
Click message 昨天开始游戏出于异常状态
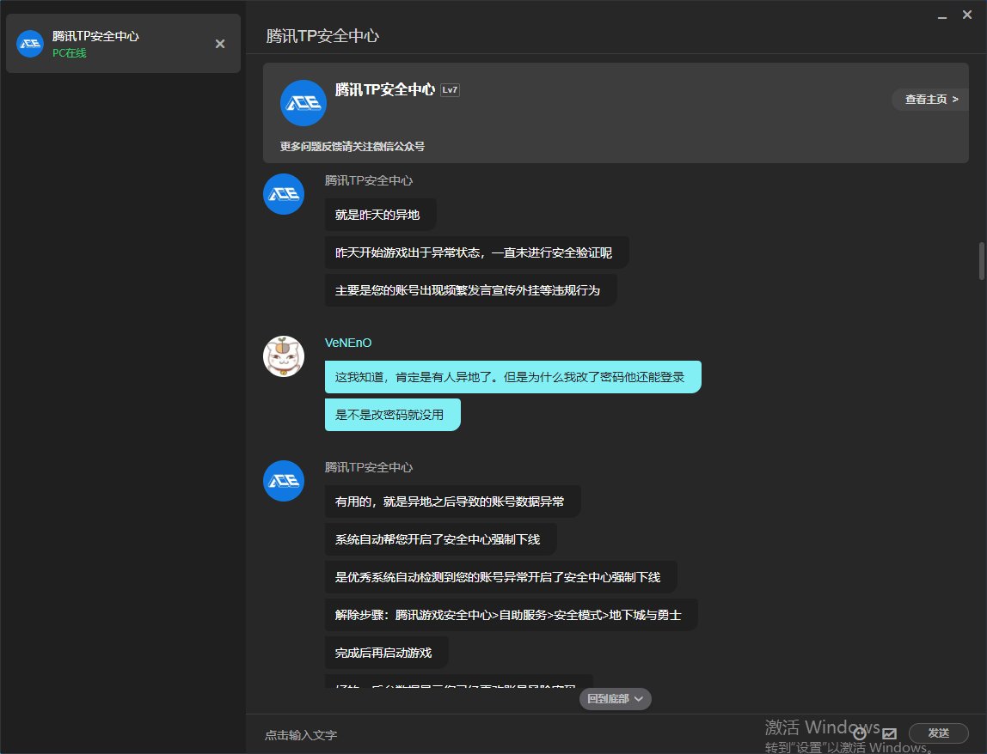tap(476, 252)
